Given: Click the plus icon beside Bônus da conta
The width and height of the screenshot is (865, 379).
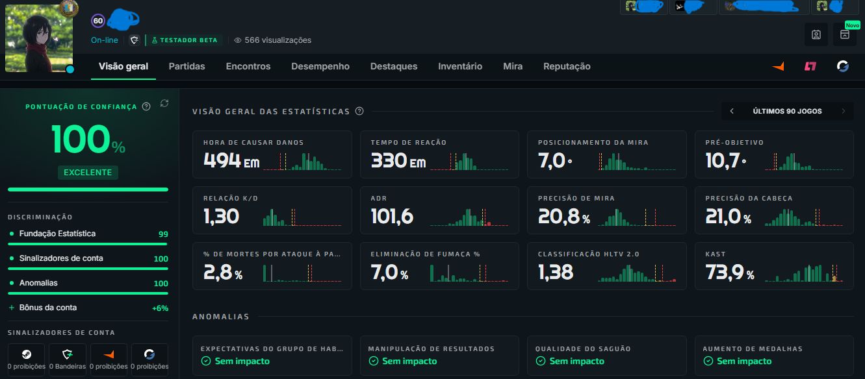Looking at the screenshot, I should point(12,308).
